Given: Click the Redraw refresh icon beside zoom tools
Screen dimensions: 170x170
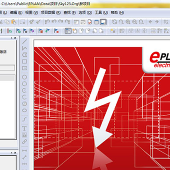Looking at the screenshot, I should (114, 22).
